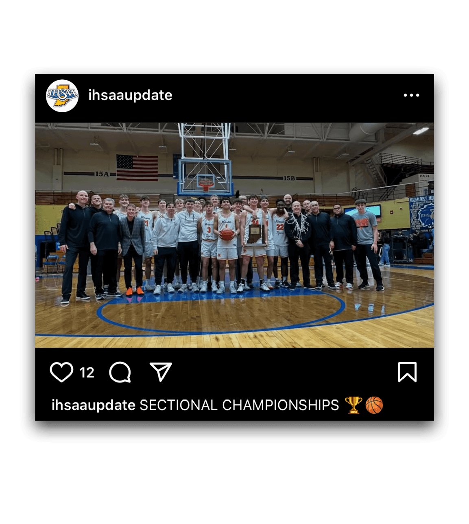Click the ihsaaupdate name in the caption

coord(93,405)
